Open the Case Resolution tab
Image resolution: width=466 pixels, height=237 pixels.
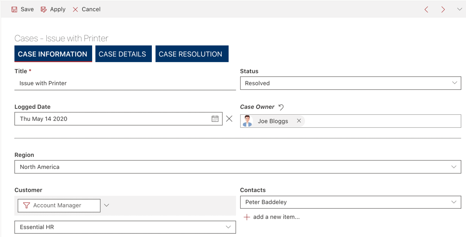coord(190,54)
